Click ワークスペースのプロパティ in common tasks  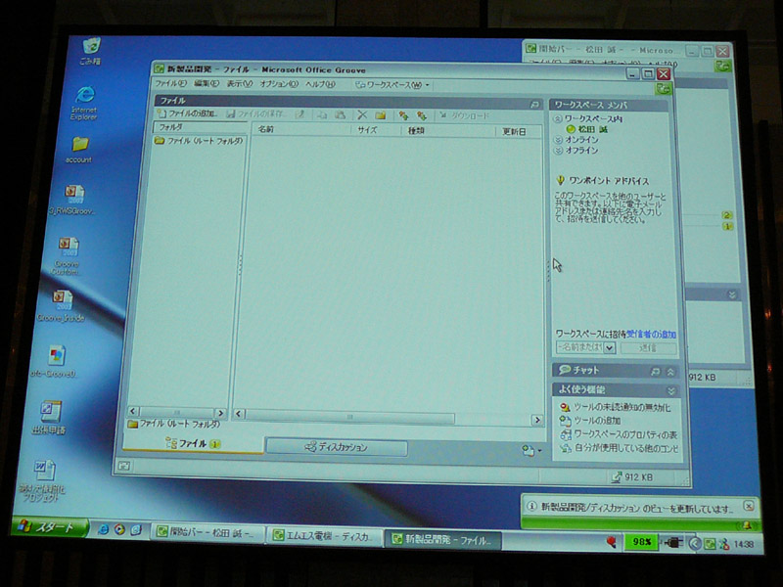619,434
